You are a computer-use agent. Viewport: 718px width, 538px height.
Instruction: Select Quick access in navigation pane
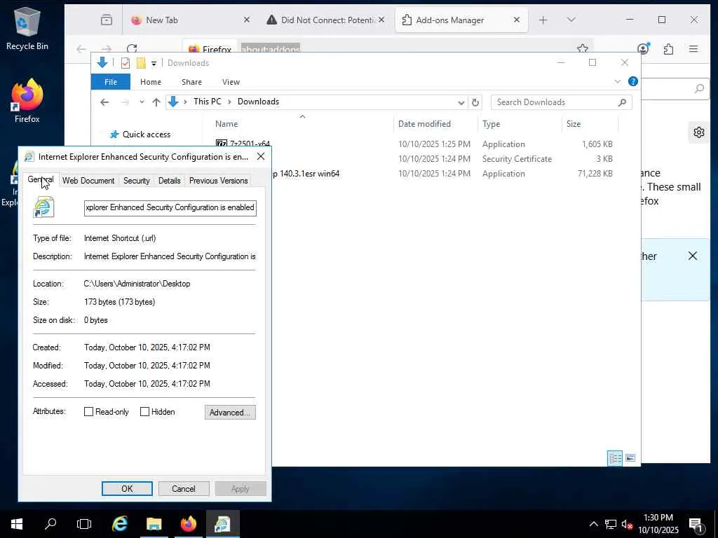(146, 134)
